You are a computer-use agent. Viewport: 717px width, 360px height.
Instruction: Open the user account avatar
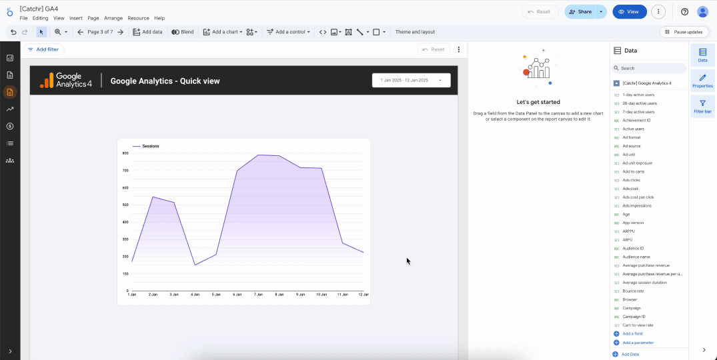click(702, 12)
